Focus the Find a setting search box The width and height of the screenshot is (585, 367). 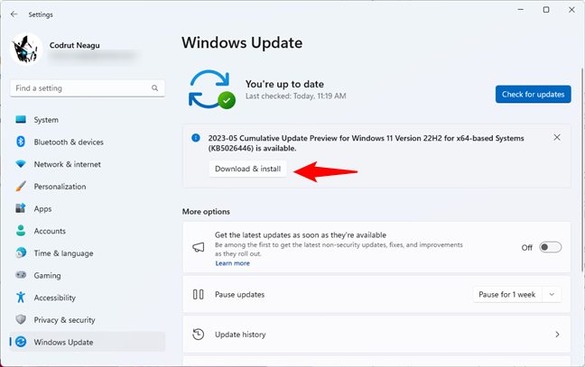[x=88, y=88]
